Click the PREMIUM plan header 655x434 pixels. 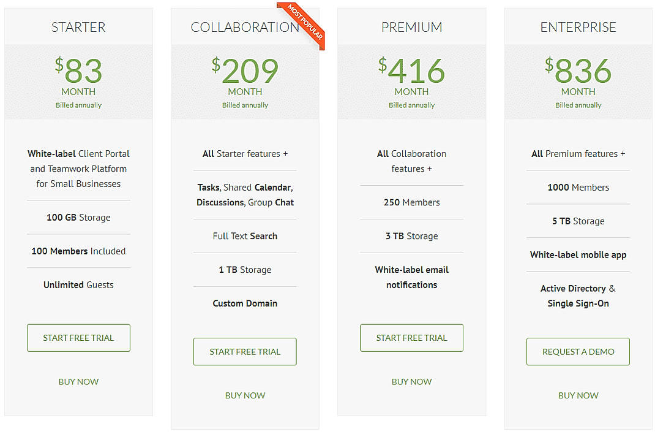(411, 27)
